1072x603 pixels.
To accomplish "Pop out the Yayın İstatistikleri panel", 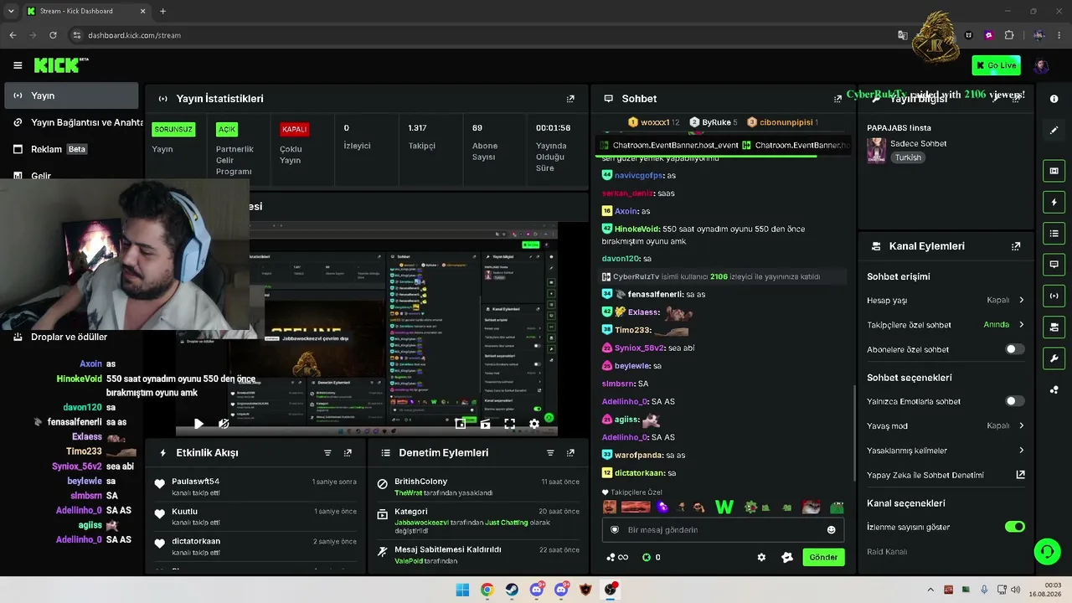I will click(570, 99).
